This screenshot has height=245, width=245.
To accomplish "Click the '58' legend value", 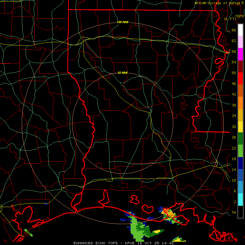I will (x=234, y=51).
